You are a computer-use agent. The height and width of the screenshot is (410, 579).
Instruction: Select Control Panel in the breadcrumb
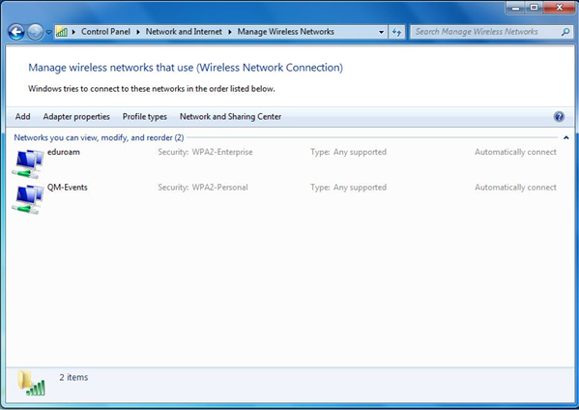point(105,32)
